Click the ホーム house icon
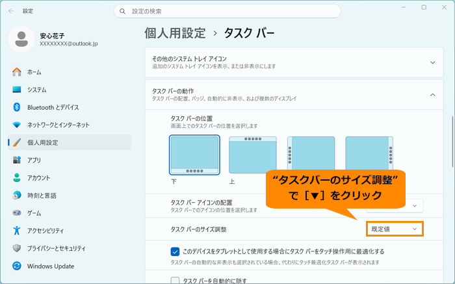The image size is (455, 284). pos(17,72)
